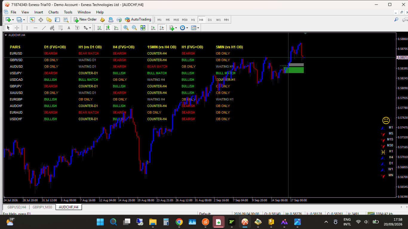Select the D1 timeframe button
This screenshot has width=408, height=229.
click(210, 20)
